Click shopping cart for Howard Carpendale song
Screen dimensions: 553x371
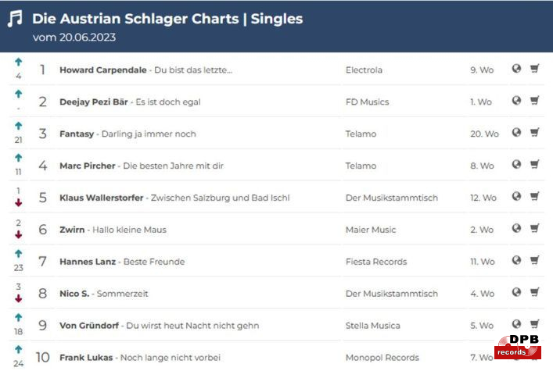coord(534,69)
